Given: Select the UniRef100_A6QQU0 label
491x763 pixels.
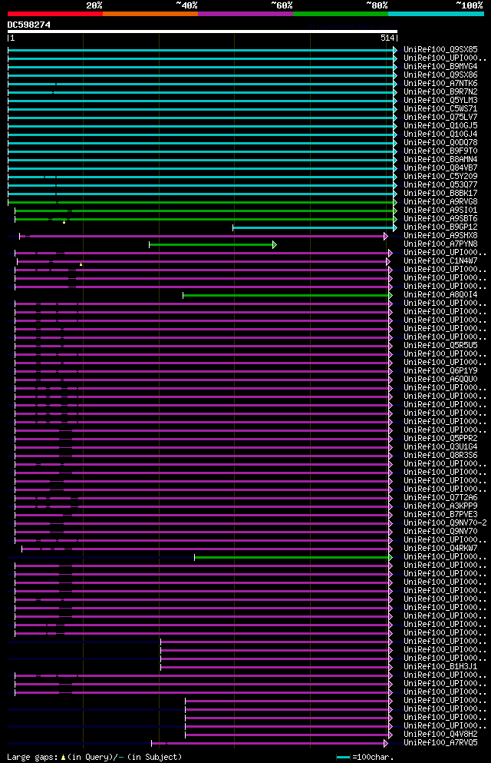Looking at the screenshot, I should 440,379.
